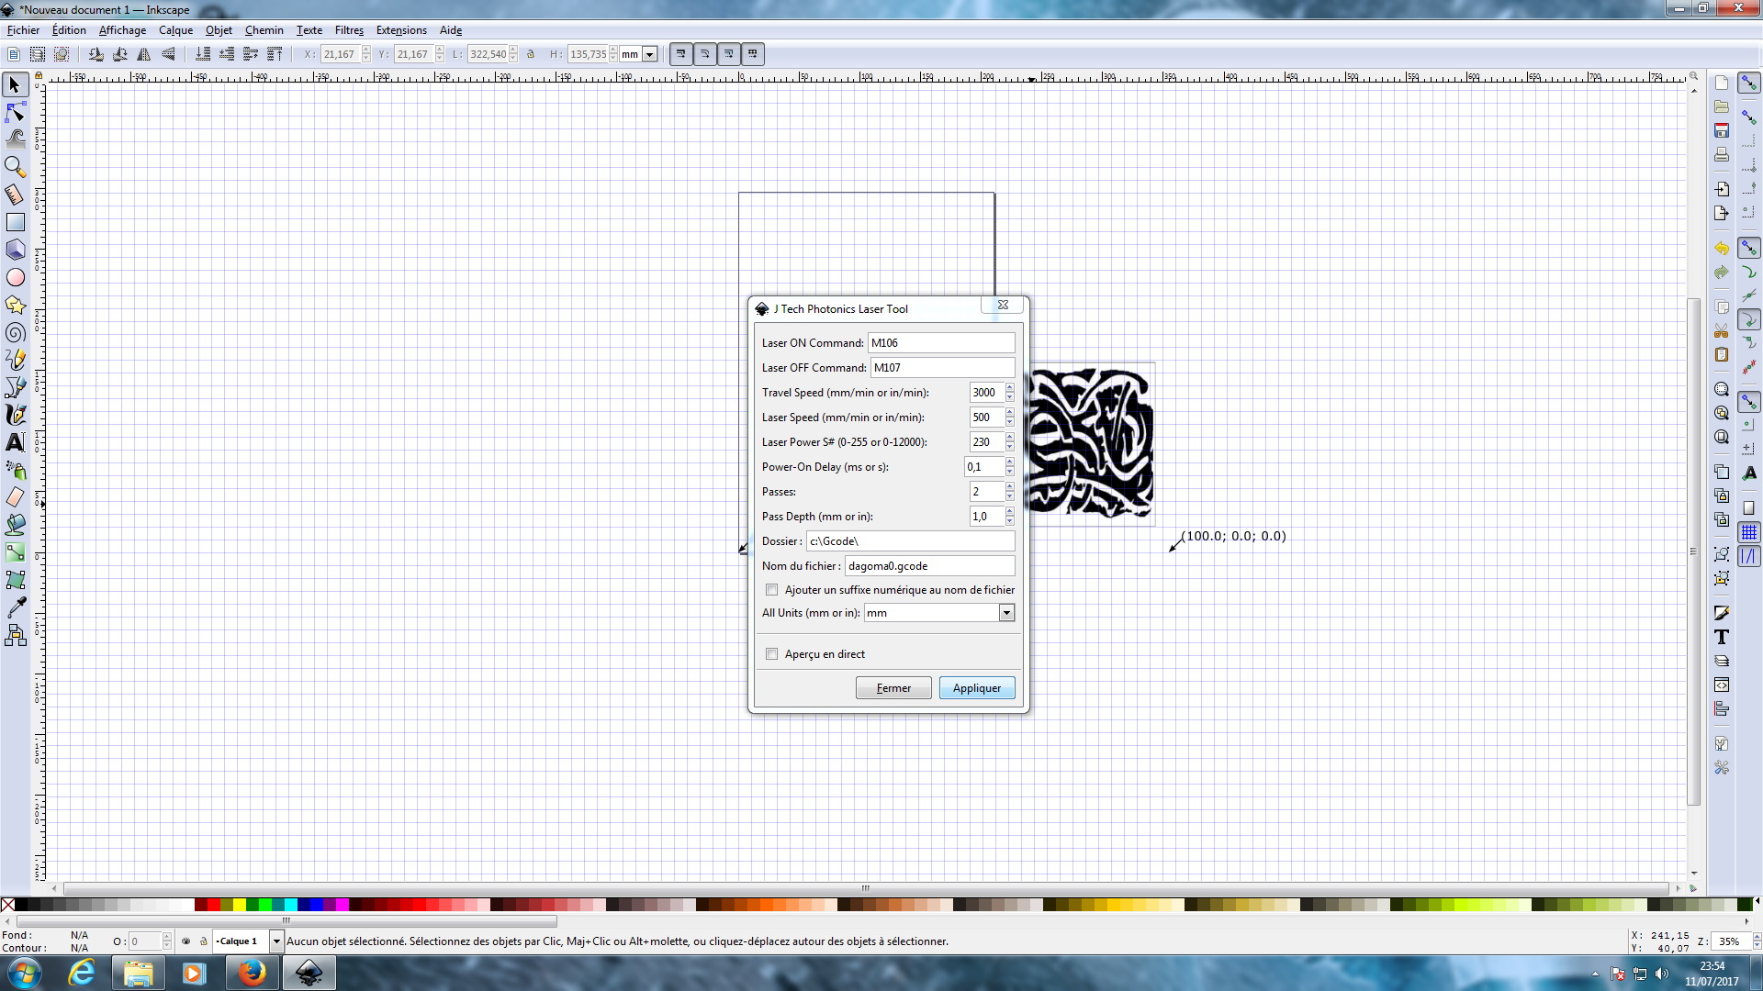Flip selection horizontally icon
Screen dimensions: 1763x991
tap(144, 54)
